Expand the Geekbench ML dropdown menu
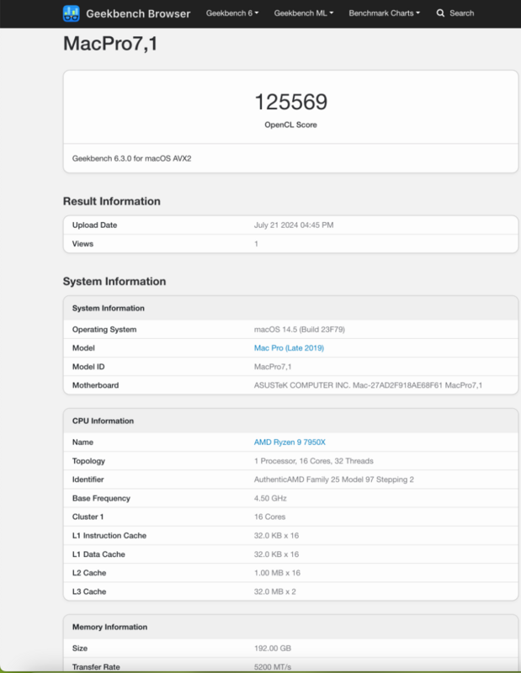The width and height of the screenshot is (521, 673). click(304, 13)
